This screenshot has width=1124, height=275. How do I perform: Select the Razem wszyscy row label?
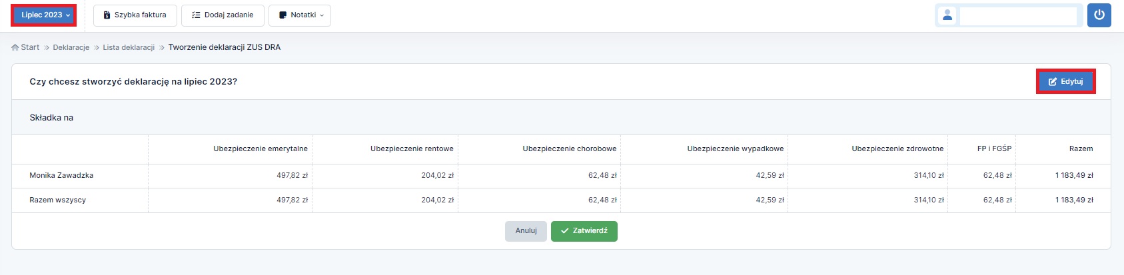pos(58,200)
